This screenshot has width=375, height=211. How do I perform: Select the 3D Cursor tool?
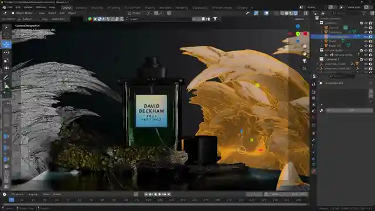pos(6,36)
